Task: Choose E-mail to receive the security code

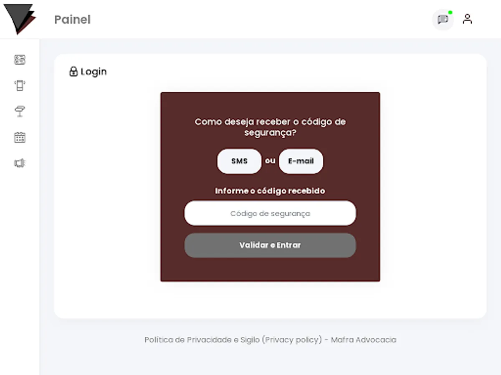Action: tap(301, 161)
